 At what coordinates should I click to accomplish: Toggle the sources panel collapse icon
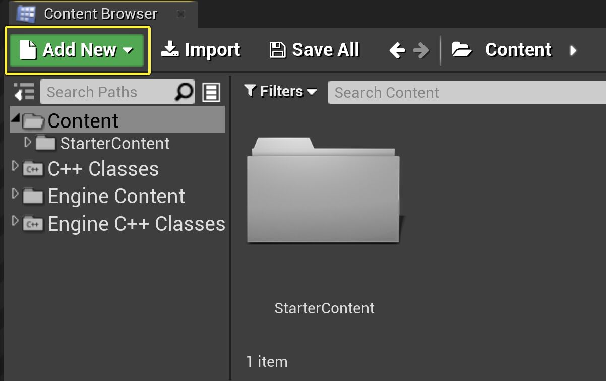[x=24, y=92]
